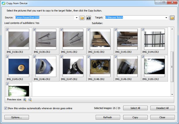
Task: Select the IMG_0150.CR2 lamp thumbnail
Action: tap(154, 66)
